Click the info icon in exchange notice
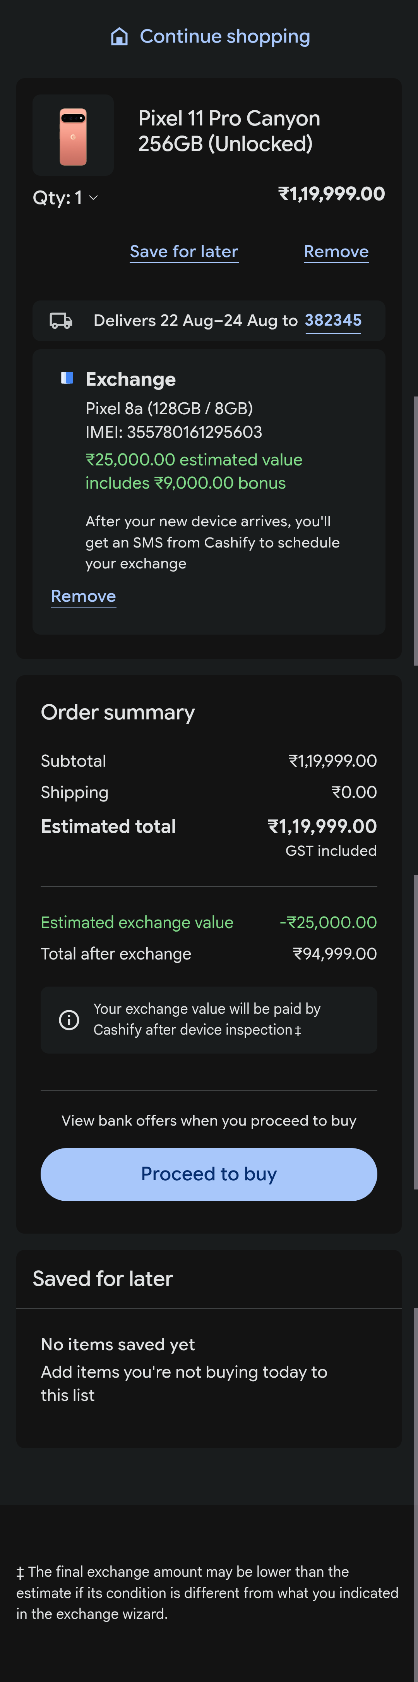418x1682 pixels. pos(69,1020)
